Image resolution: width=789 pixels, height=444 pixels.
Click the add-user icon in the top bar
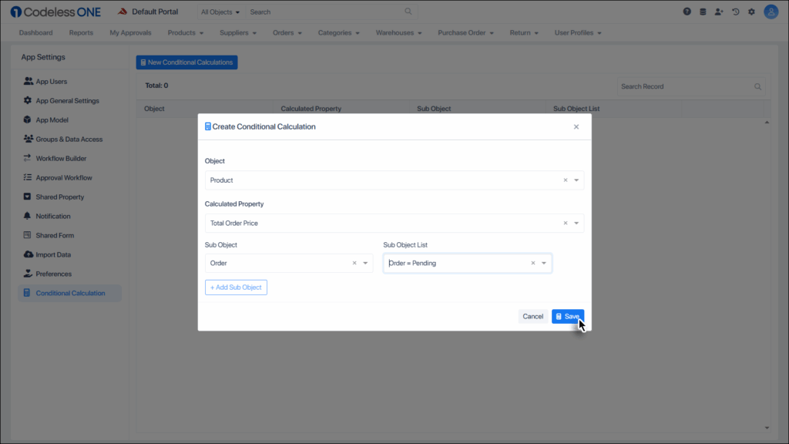(x=718, y=11)
